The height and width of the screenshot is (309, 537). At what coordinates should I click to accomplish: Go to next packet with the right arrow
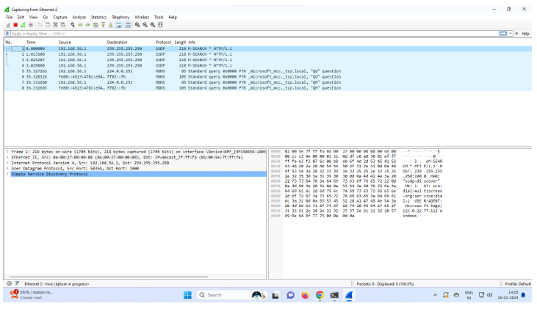(x=87, y=25)
